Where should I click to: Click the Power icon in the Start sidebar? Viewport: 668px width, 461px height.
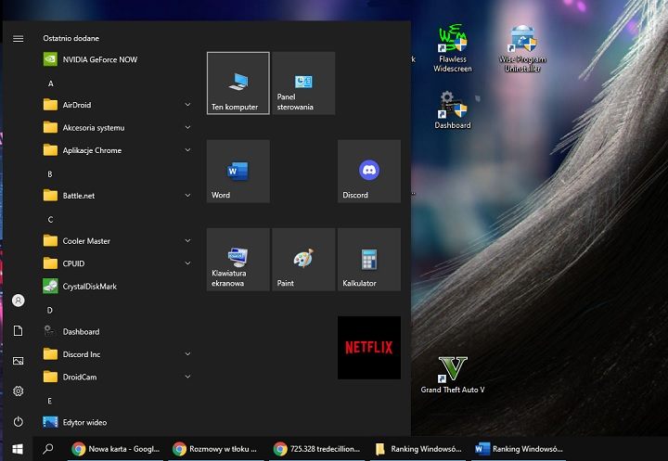18,422
